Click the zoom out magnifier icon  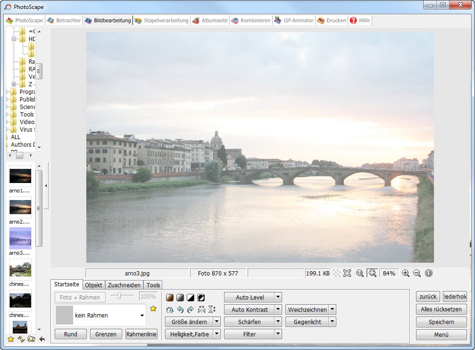pos(417,273)
